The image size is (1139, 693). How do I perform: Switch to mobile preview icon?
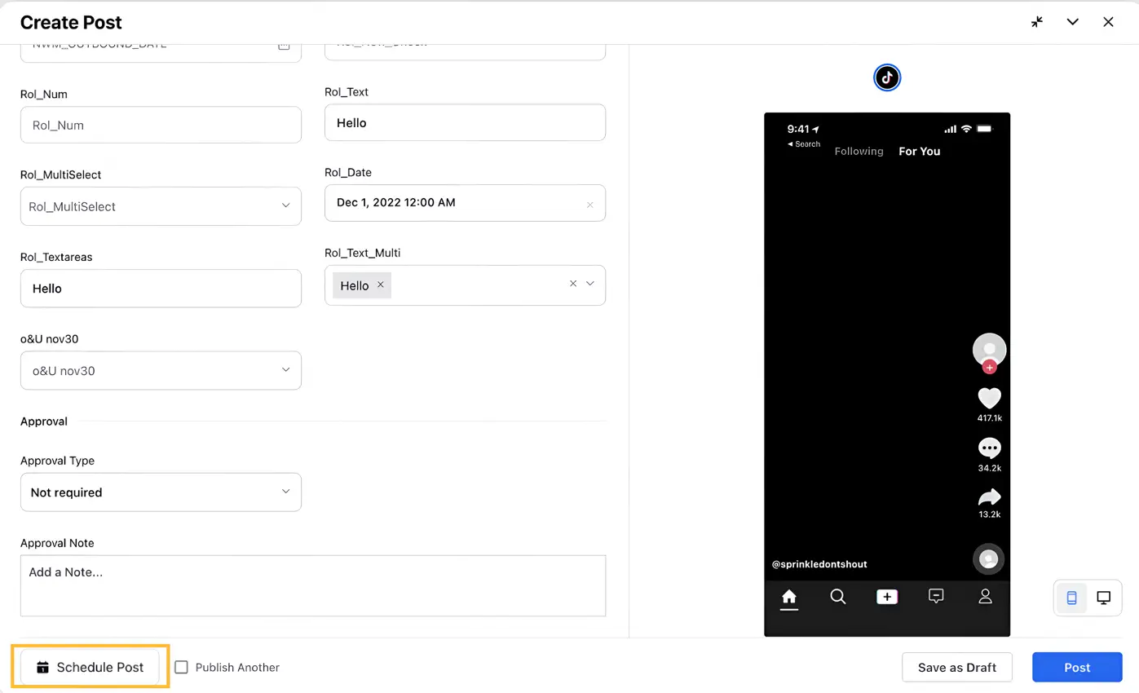coord(1072,598)
